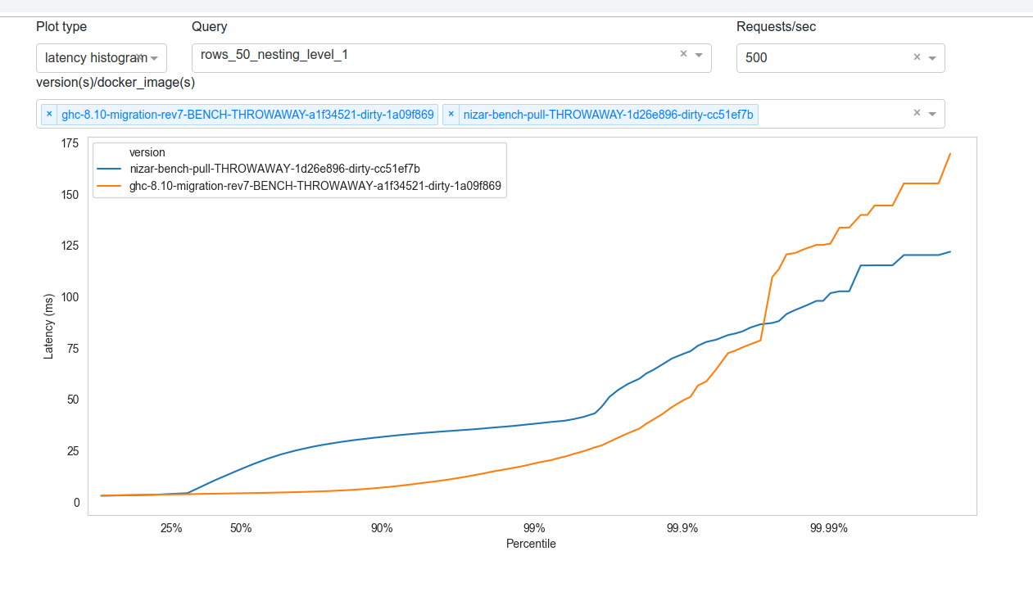
Task: Click the 'version(s)/docker_image(s)' label
Action: [116, 83]
